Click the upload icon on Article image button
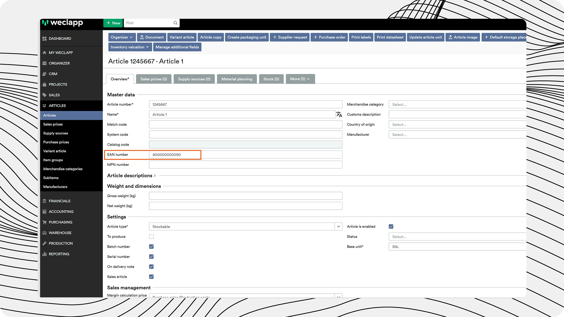The height and width of the screenshot is (317, 564). [x=450, y=37]
